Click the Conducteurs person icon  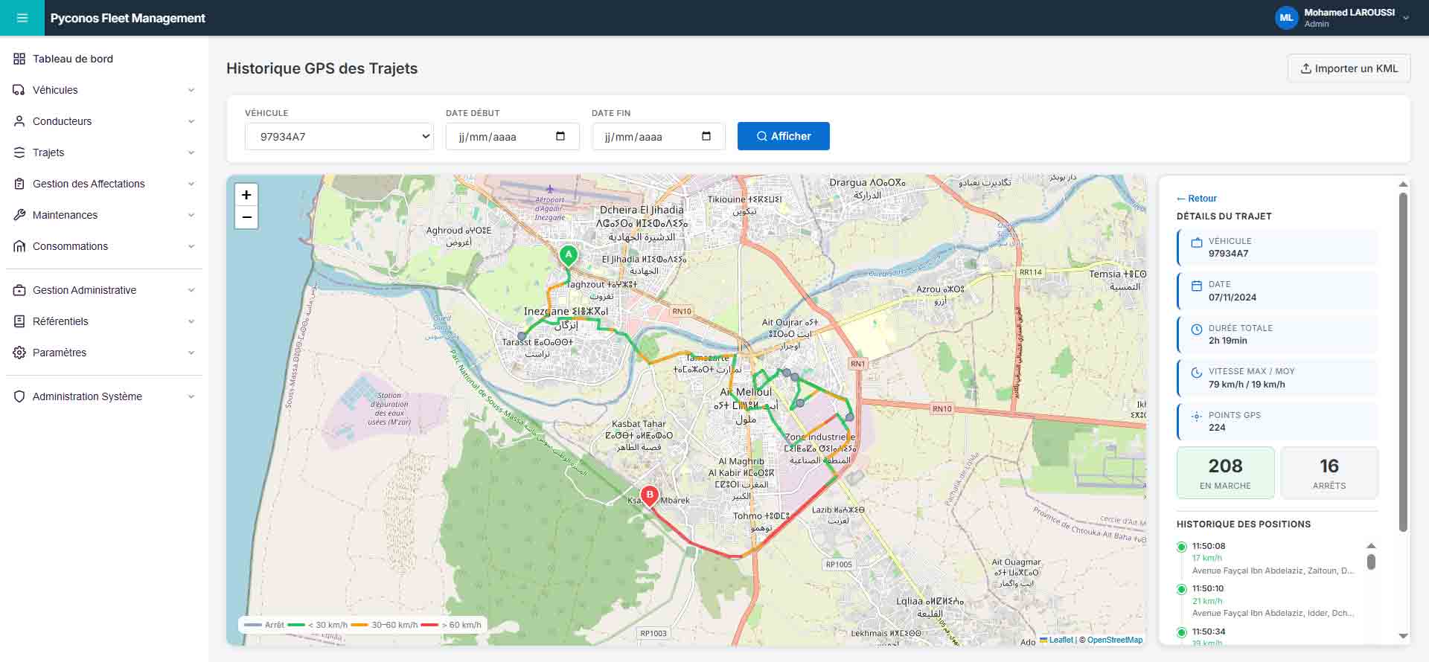coord(19,121)
